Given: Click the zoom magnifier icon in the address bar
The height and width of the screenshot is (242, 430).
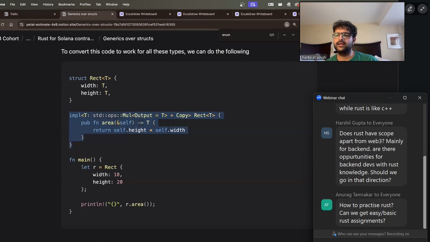Looking at the screenshot, I should click(x=295, y=24).
